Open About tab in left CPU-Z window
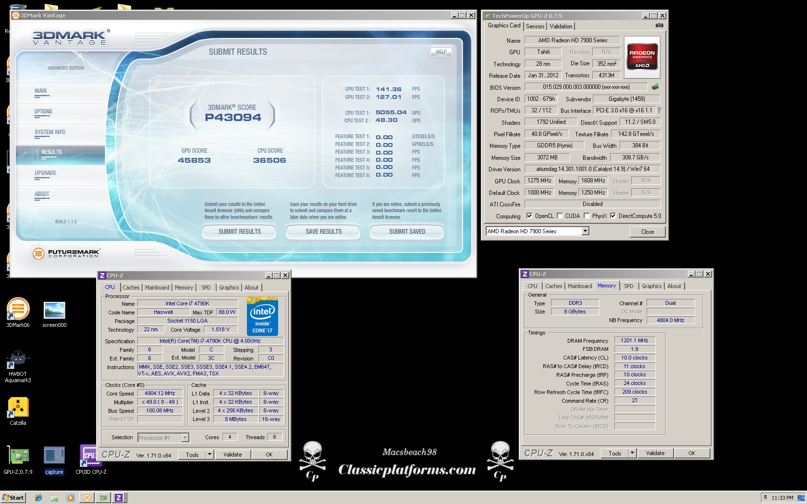Screen dimensions: 807x504 (251, 288)
